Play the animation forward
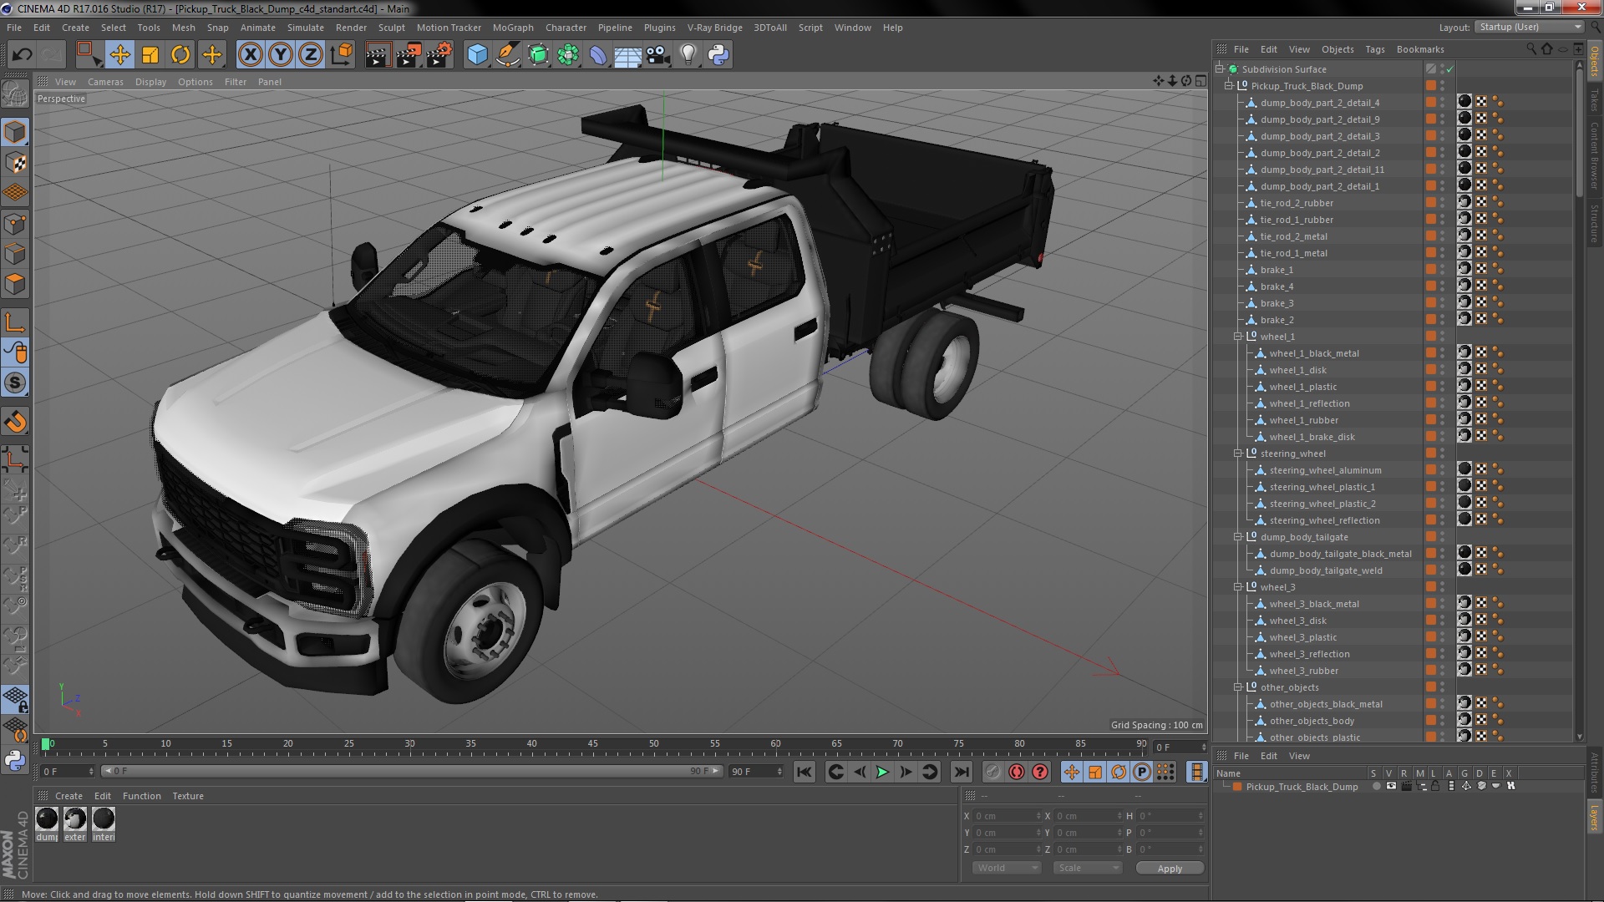1604x902 pixels. pos(882,773)
